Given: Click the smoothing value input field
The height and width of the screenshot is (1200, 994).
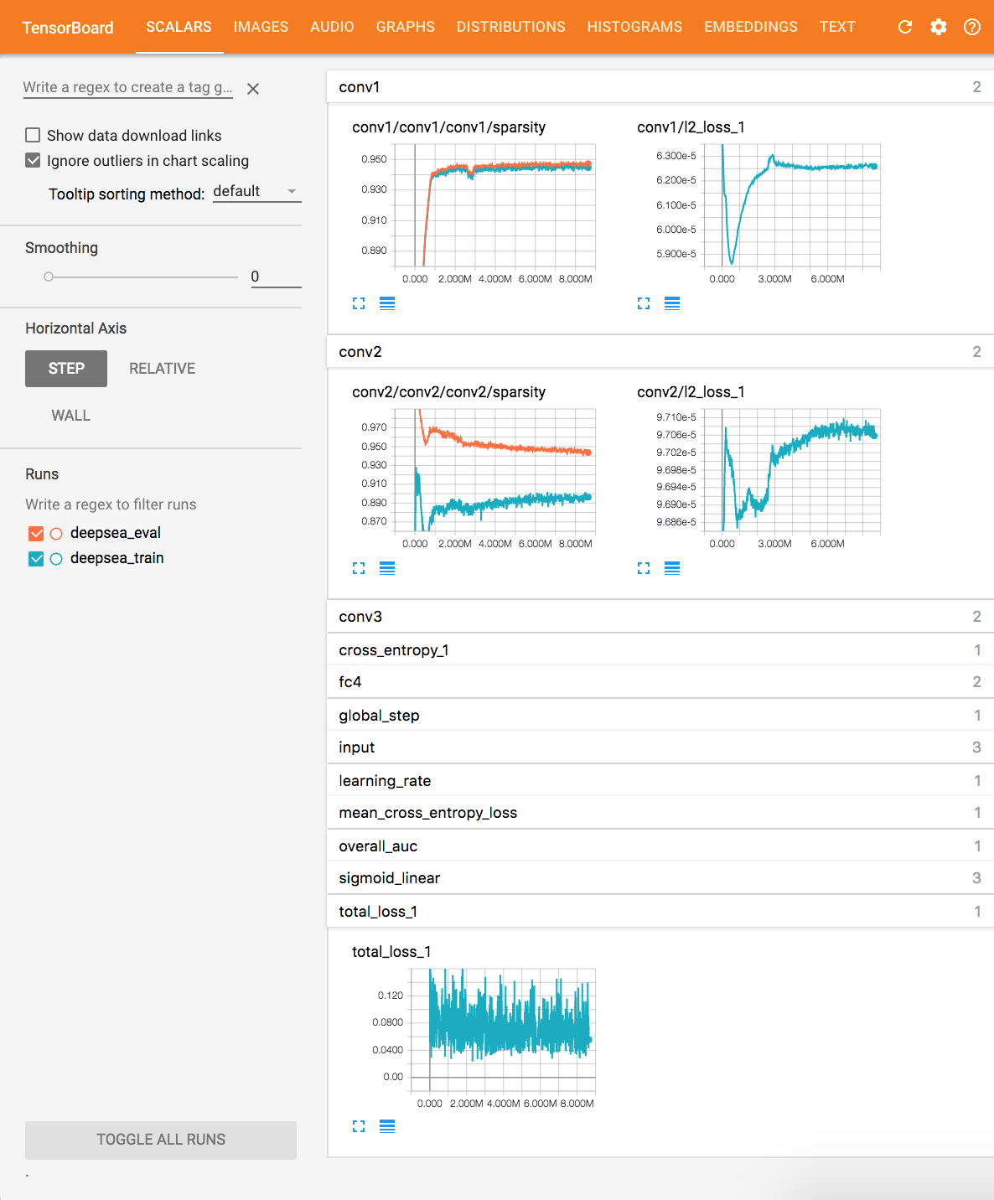Looking at the screenshot, I should tap(276, 277).
